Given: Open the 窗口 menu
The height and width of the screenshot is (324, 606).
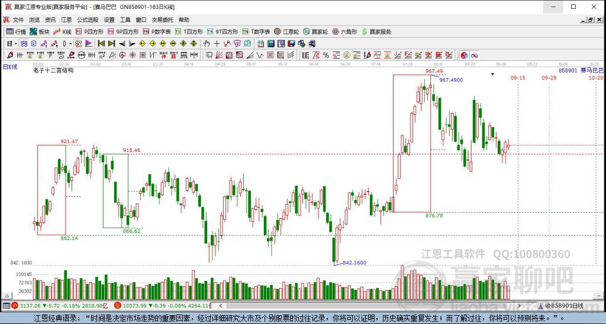Looking at the screenshot, I should [x=141, y=20].
